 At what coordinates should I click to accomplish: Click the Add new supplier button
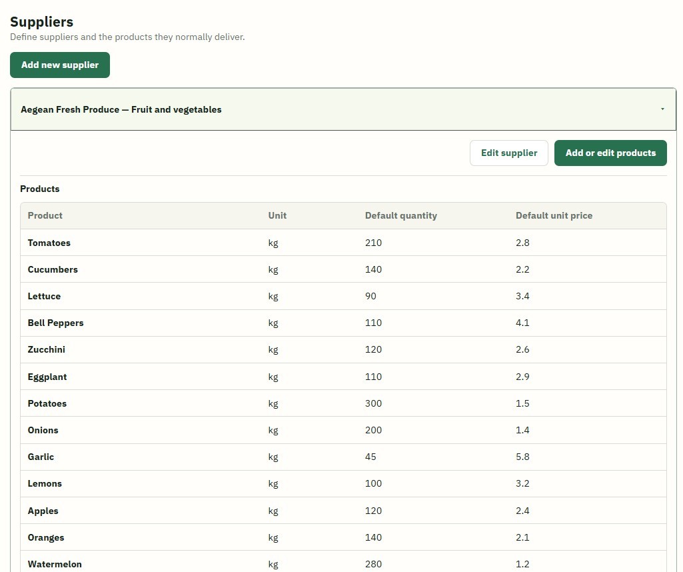pyautogui.click(x=60, y=65)
